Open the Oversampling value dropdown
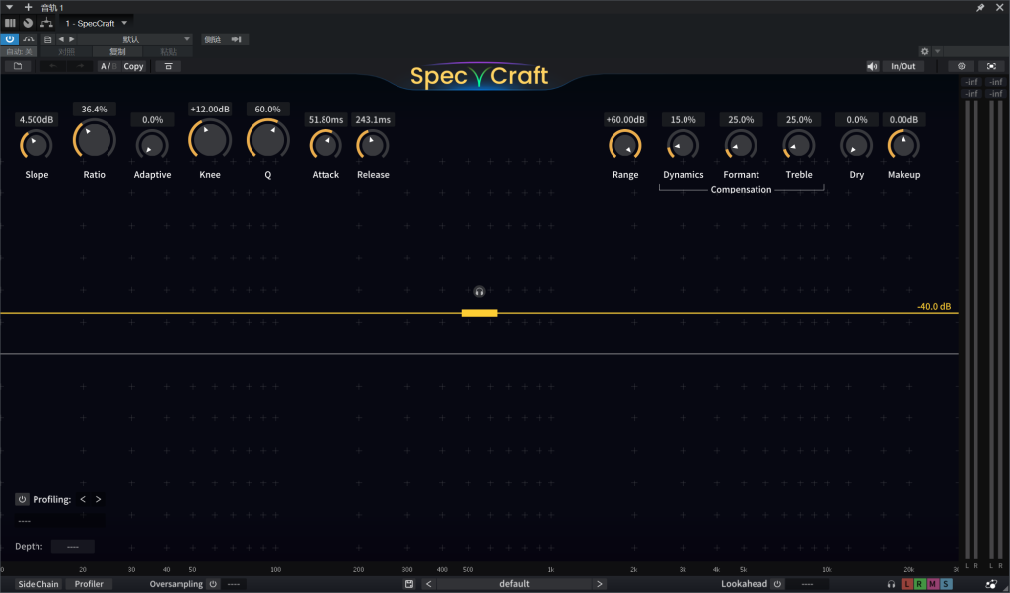Screen dimensions: 1010x593 [234, 584]
